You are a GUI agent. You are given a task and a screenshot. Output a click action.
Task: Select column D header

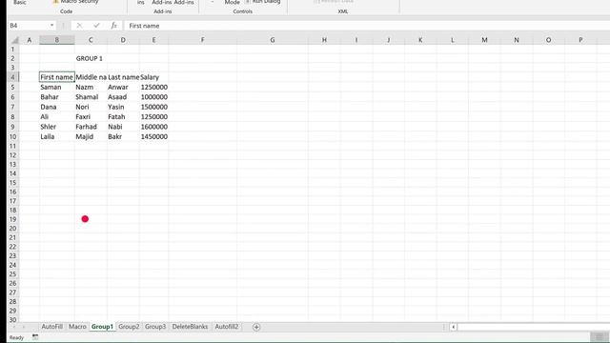point(123,40)
